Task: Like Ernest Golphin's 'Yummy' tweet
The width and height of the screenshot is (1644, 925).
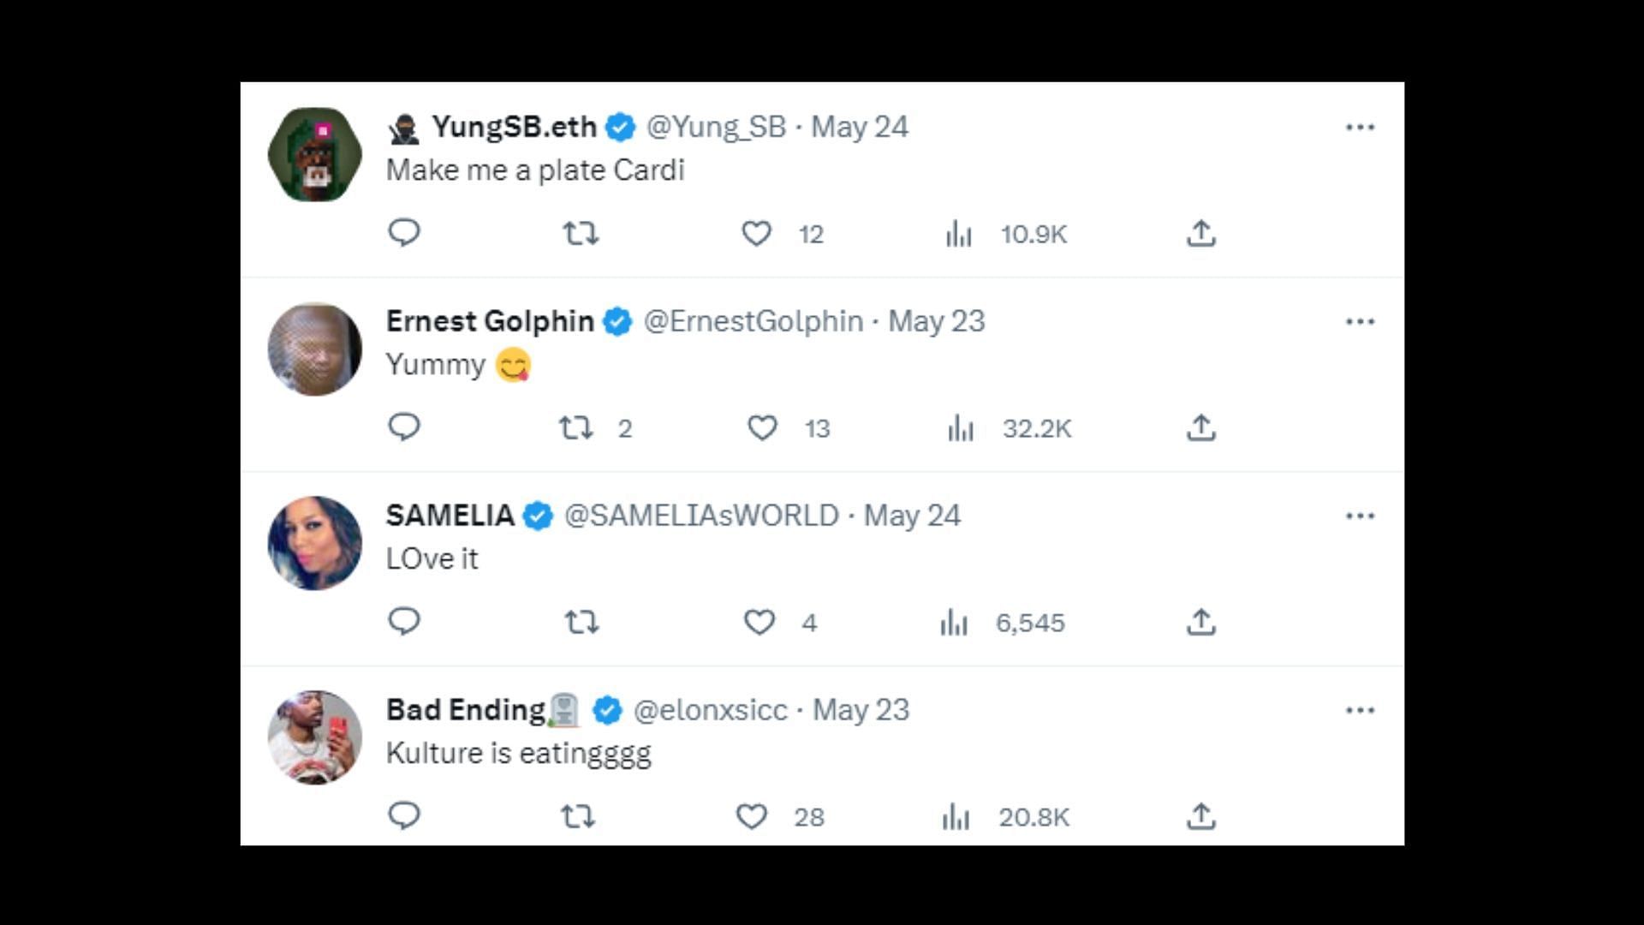Action: coord(762,427)
